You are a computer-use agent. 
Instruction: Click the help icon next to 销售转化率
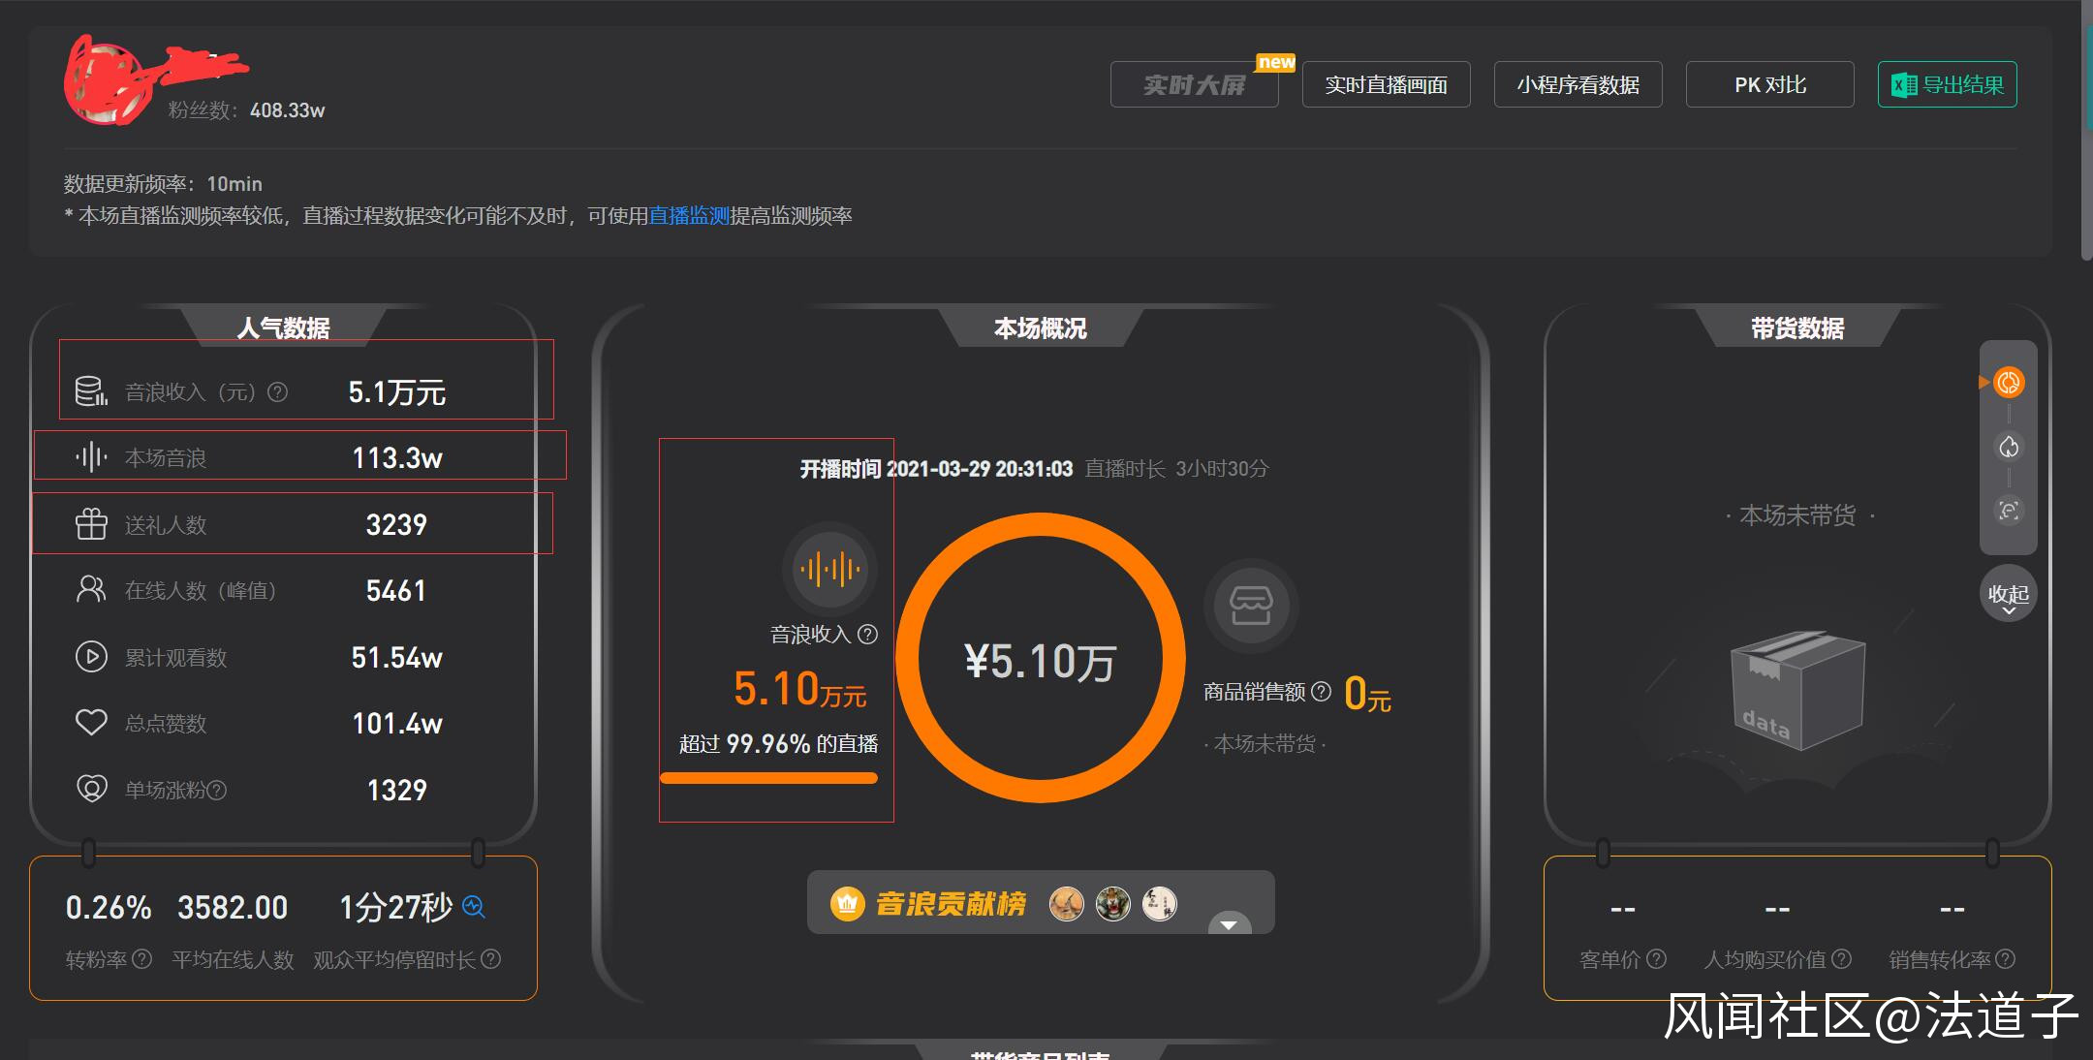pyautogui.click(x=2005, y=959)
